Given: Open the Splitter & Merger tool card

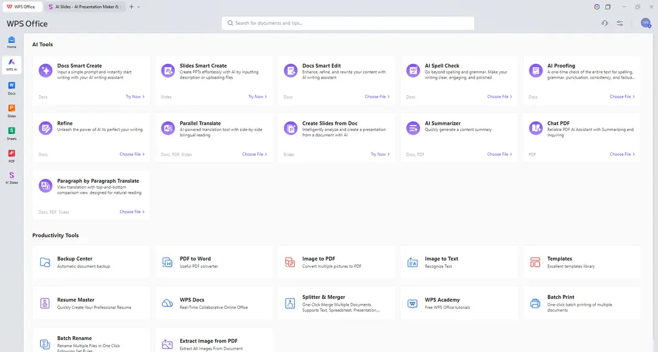Looking at the screenshot, I should click(x=336, y=303).
